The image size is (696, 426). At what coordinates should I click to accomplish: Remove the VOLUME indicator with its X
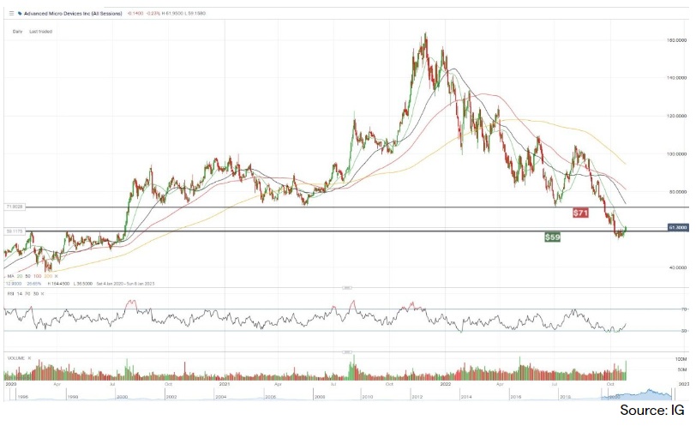[x=29, y=358]
